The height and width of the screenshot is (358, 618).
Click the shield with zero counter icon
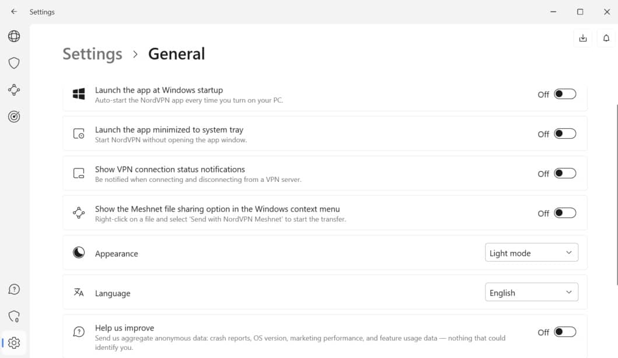14,316
